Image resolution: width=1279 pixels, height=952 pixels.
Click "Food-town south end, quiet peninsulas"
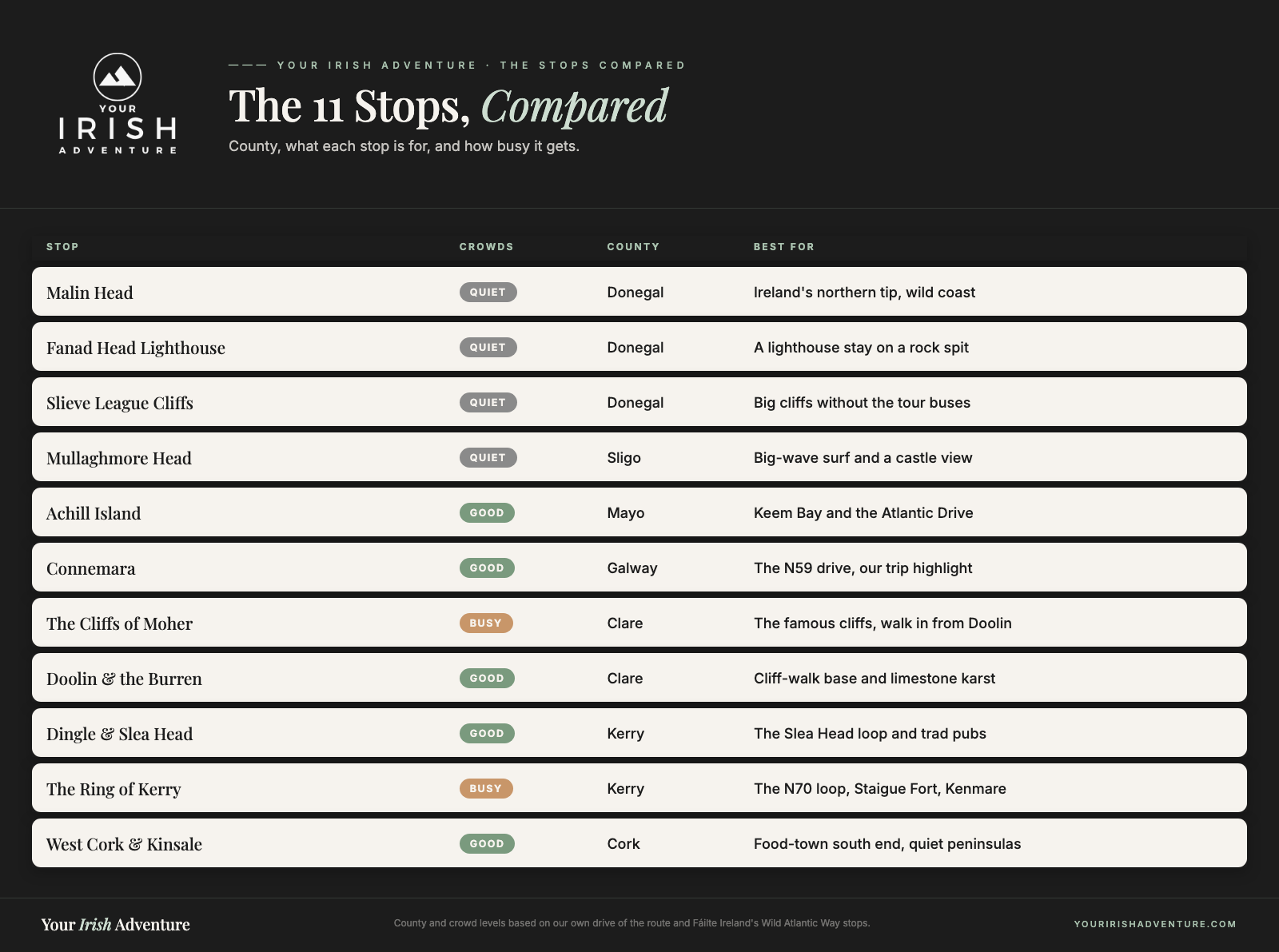click(887, 844)
